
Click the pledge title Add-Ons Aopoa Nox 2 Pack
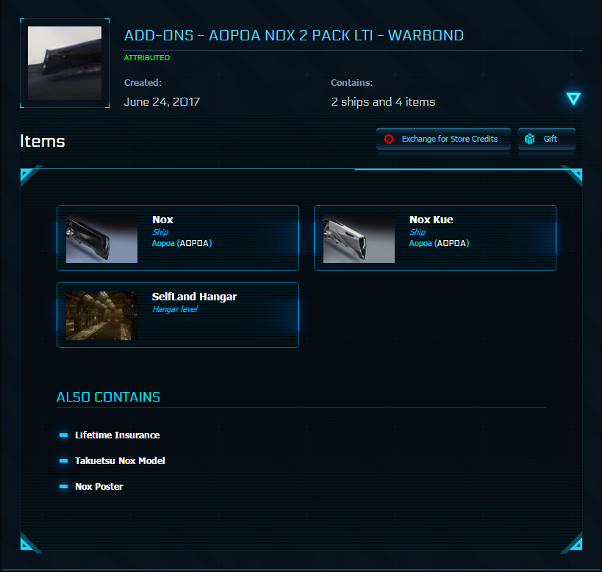pos(294,35)
